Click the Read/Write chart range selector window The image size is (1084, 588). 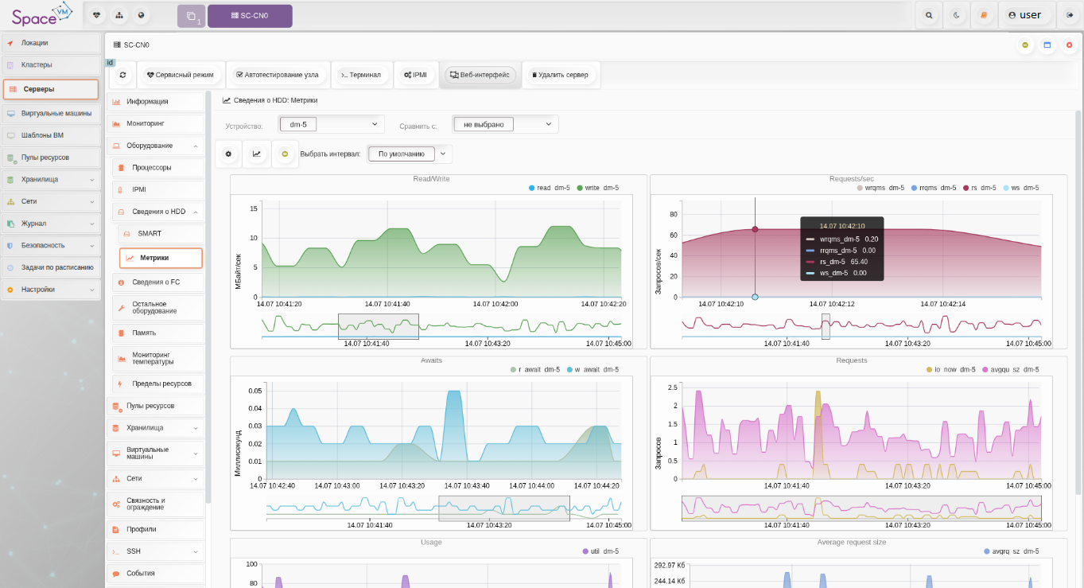[379, 326]
